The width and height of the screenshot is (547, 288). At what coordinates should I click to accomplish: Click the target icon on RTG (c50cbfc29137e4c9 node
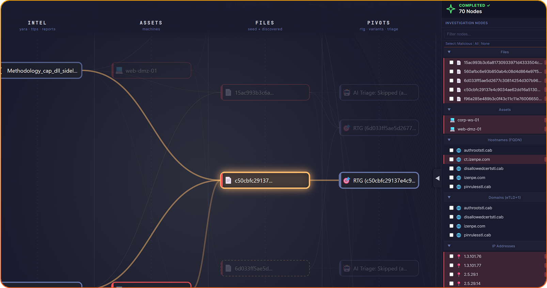coord(346,181)
